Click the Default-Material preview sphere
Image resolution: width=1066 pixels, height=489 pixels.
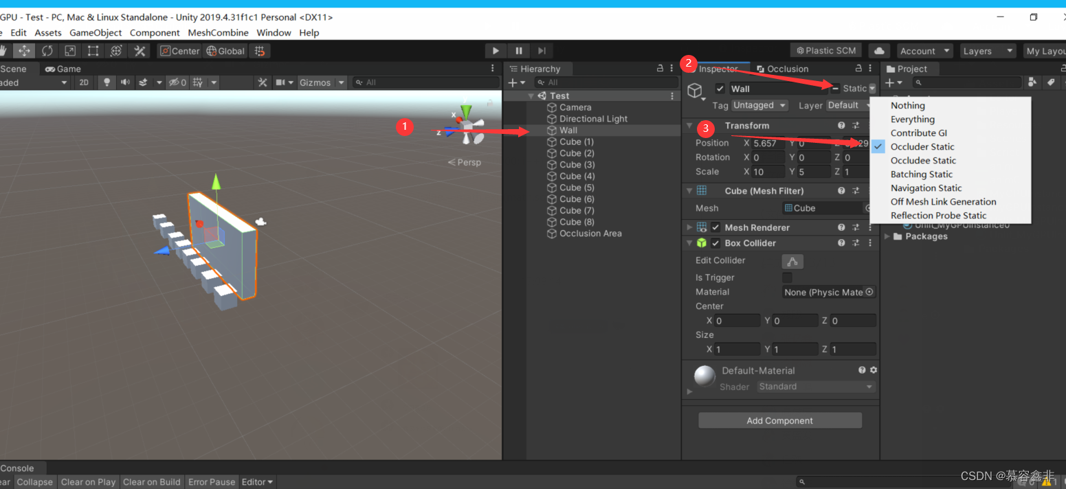(704, 376)
